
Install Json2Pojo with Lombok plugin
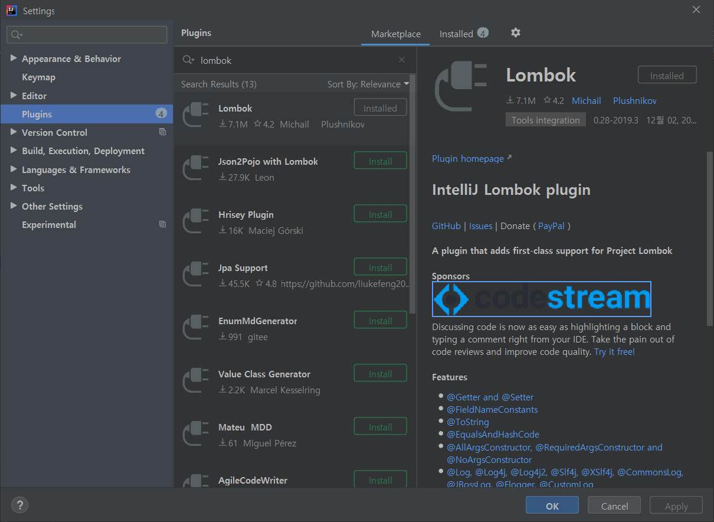click(381, 161)
